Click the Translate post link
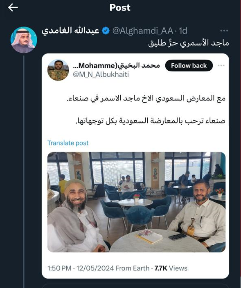The height and width of the screenshot is (288, 241). (x=68, y=143)
